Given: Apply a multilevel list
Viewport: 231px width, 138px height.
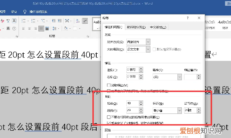Looking at the screenshot, I should [43, 21].
